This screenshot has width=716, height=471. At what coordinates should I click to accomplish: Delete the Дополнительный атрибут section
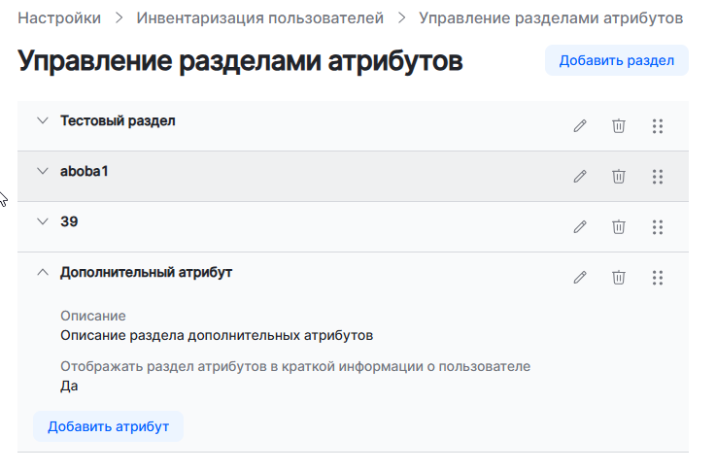pos(618,277)
